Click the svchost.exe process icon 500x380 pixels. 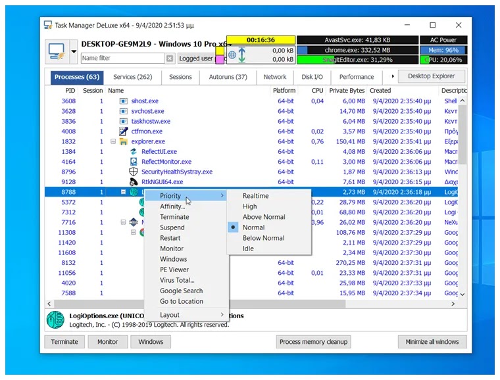tap(124, 111)
